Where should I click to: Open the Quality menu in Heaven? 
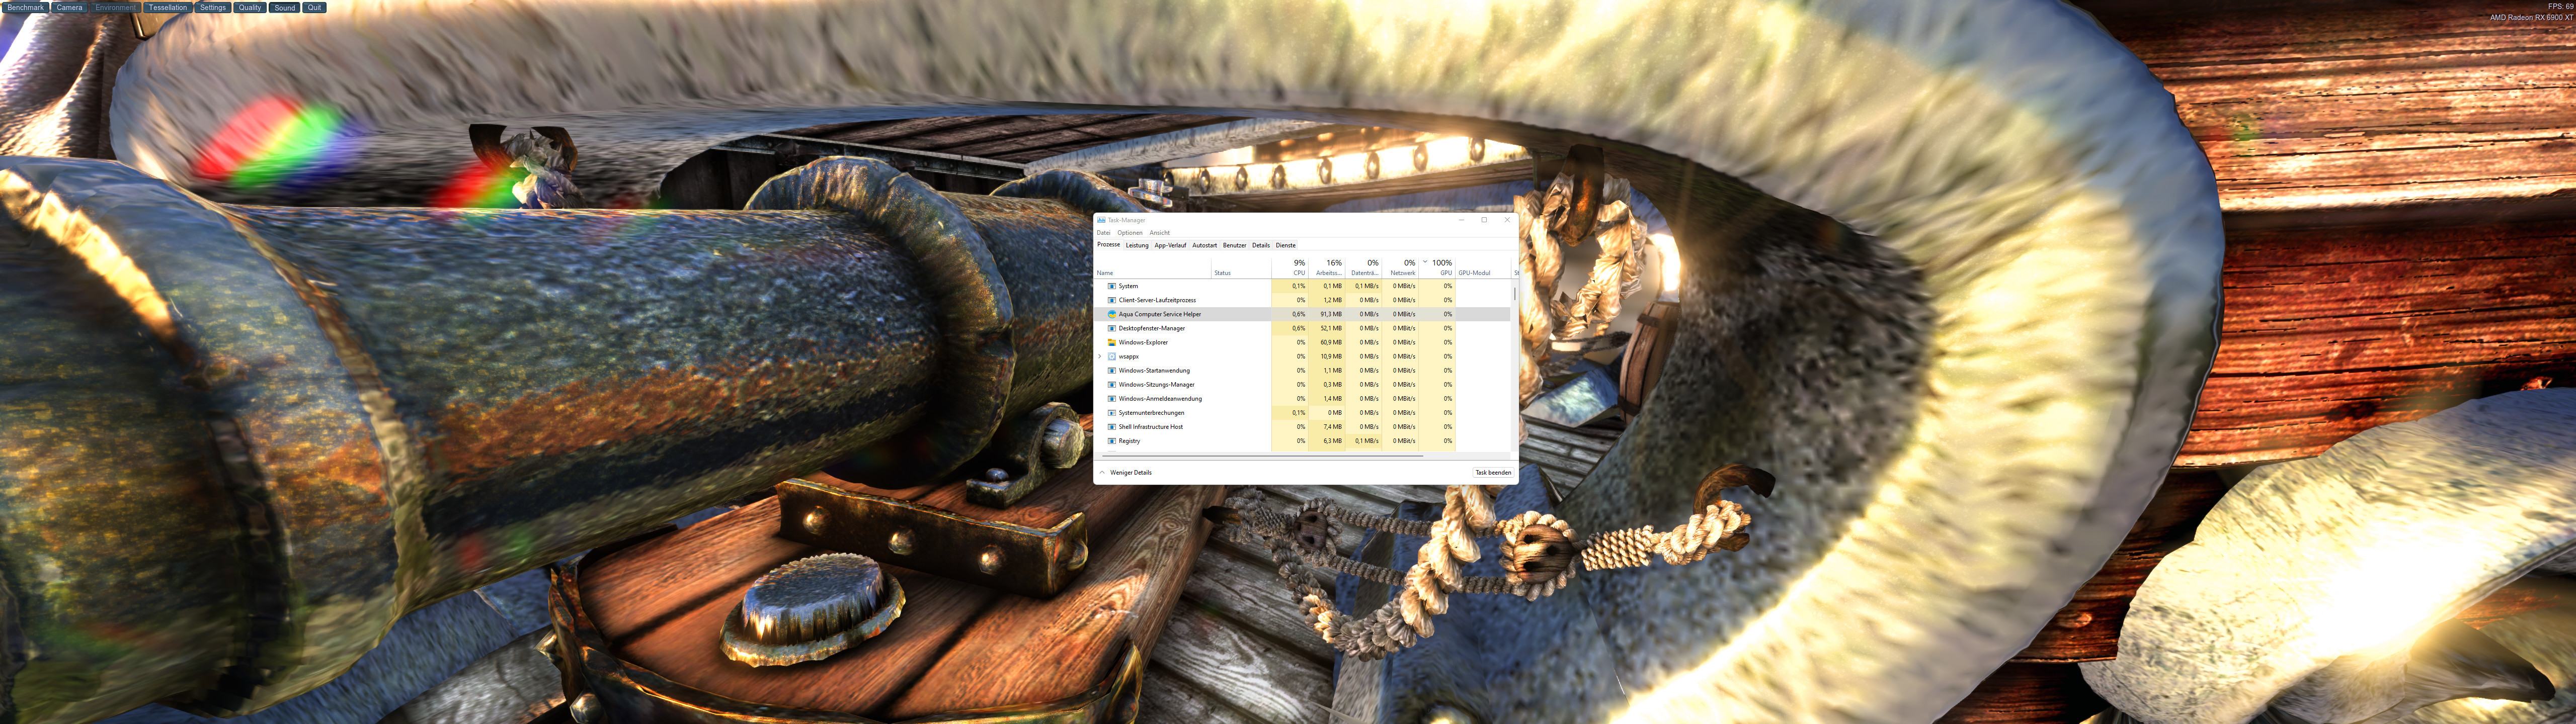[250, 7]
